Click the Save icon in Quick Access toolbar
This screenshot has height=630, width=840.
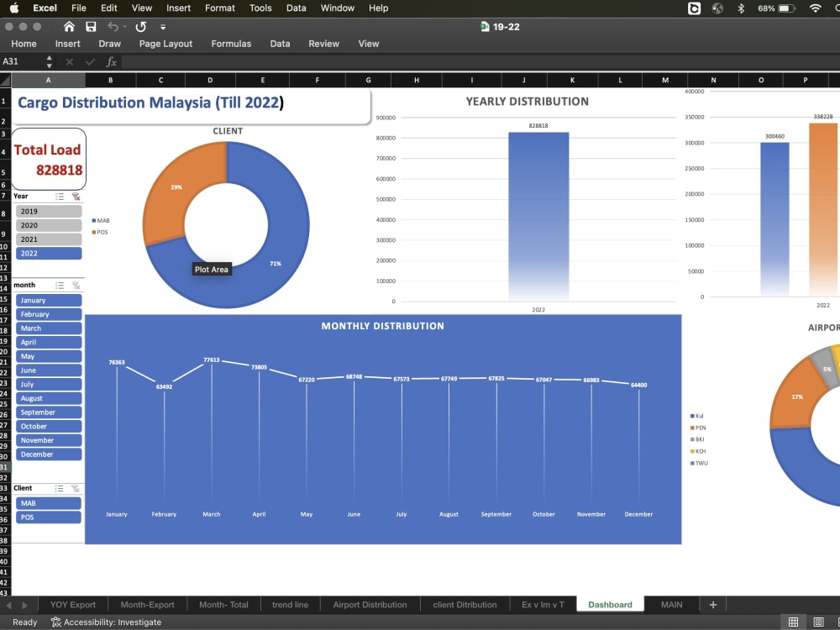(92, 26)
